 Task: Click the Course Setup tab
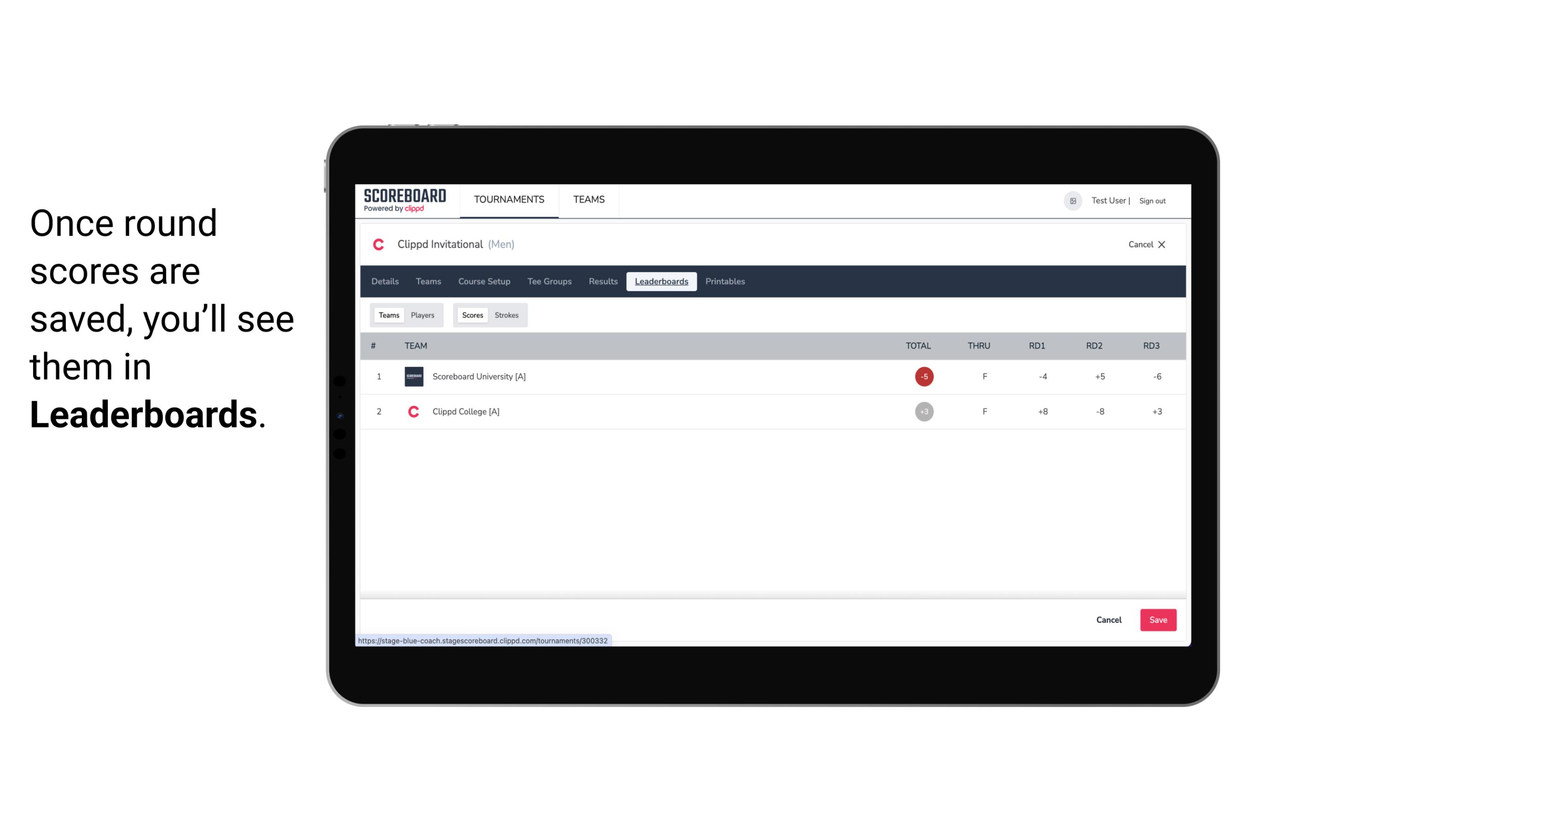click(x=484, y=282)
